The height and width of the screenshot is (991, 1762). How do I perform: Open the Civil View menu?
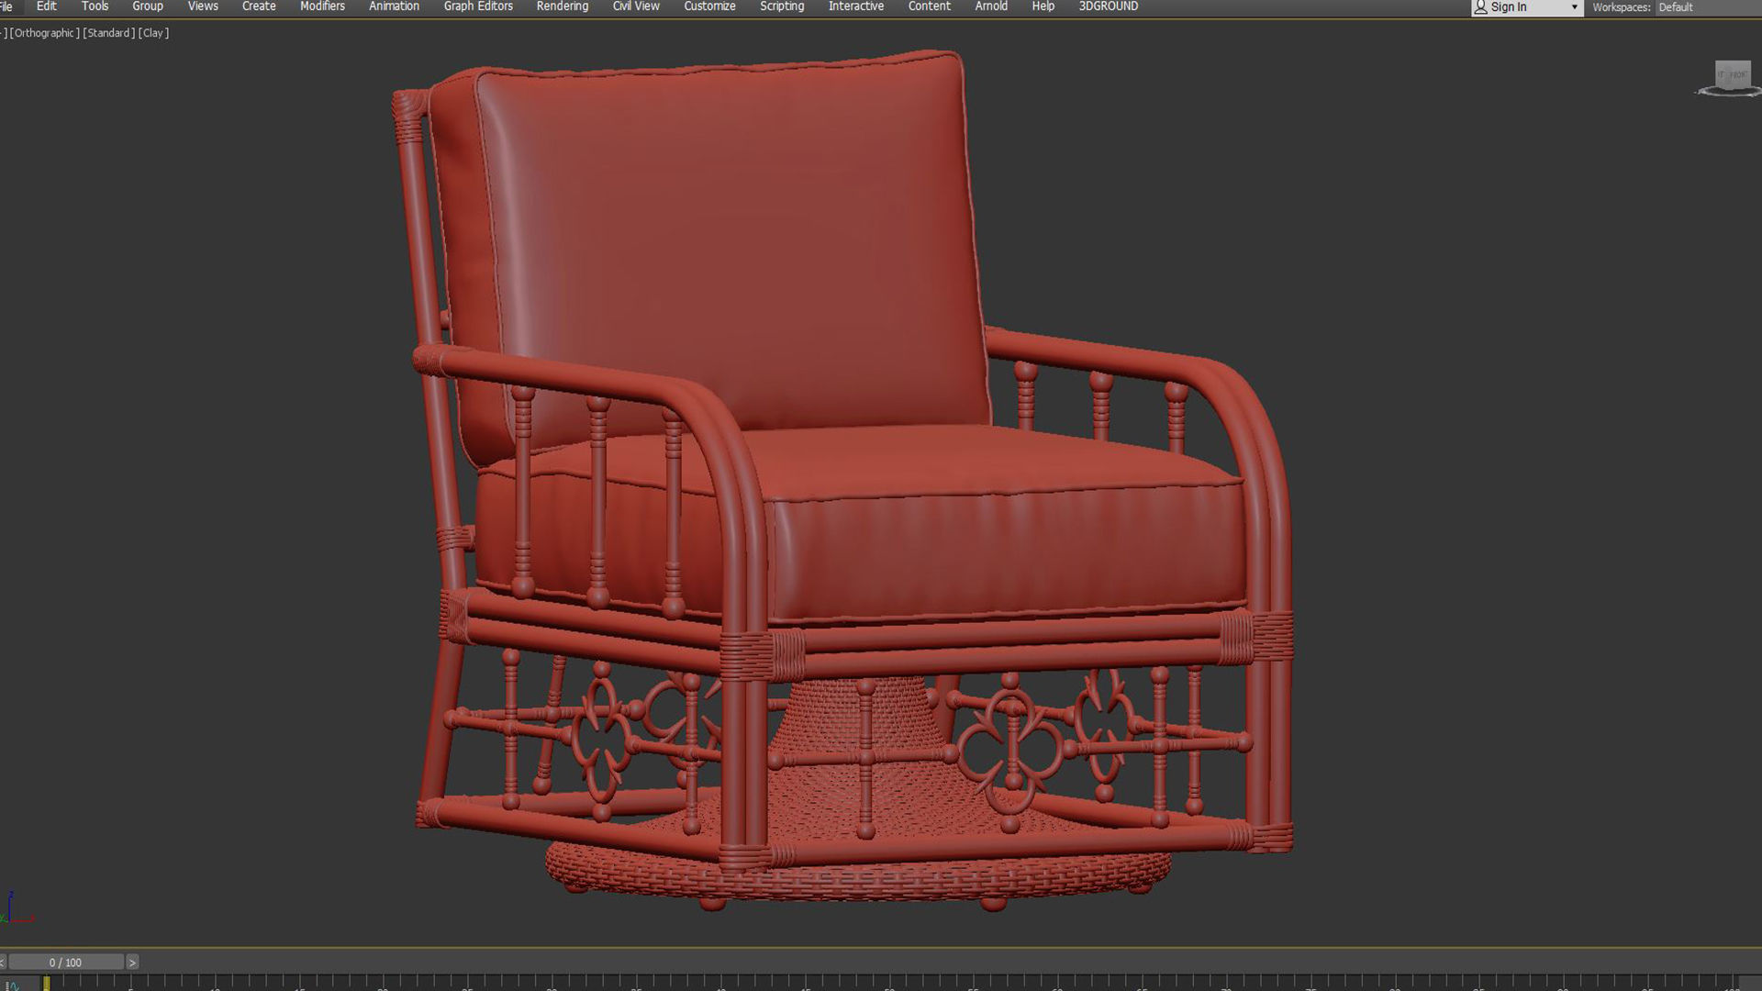point(636,6)
